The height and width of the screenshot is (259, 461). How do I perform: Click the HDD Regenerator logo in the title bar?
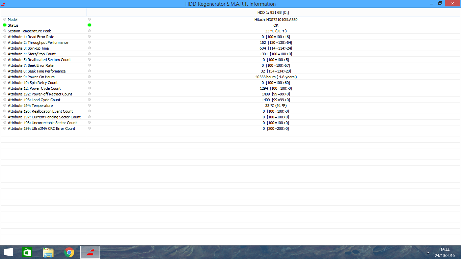coord(3,4)
